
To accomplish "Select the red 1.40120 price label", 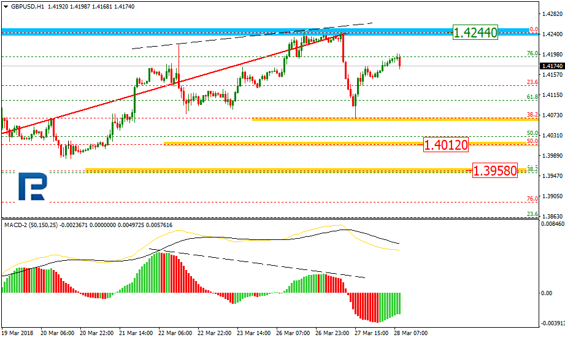I will tap(445, 145).
